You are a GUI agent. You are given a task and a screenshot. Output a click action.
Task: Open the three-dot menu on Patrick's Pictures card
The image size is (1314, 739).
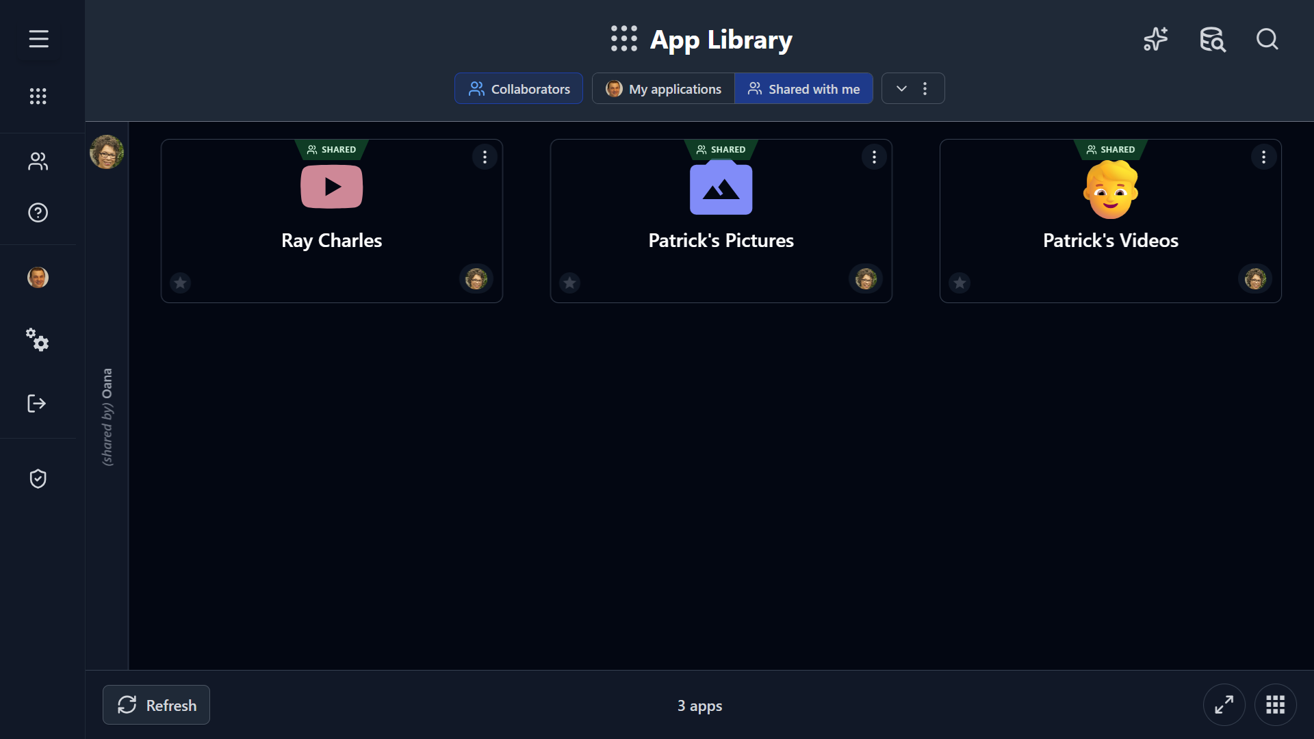[874, 157]
